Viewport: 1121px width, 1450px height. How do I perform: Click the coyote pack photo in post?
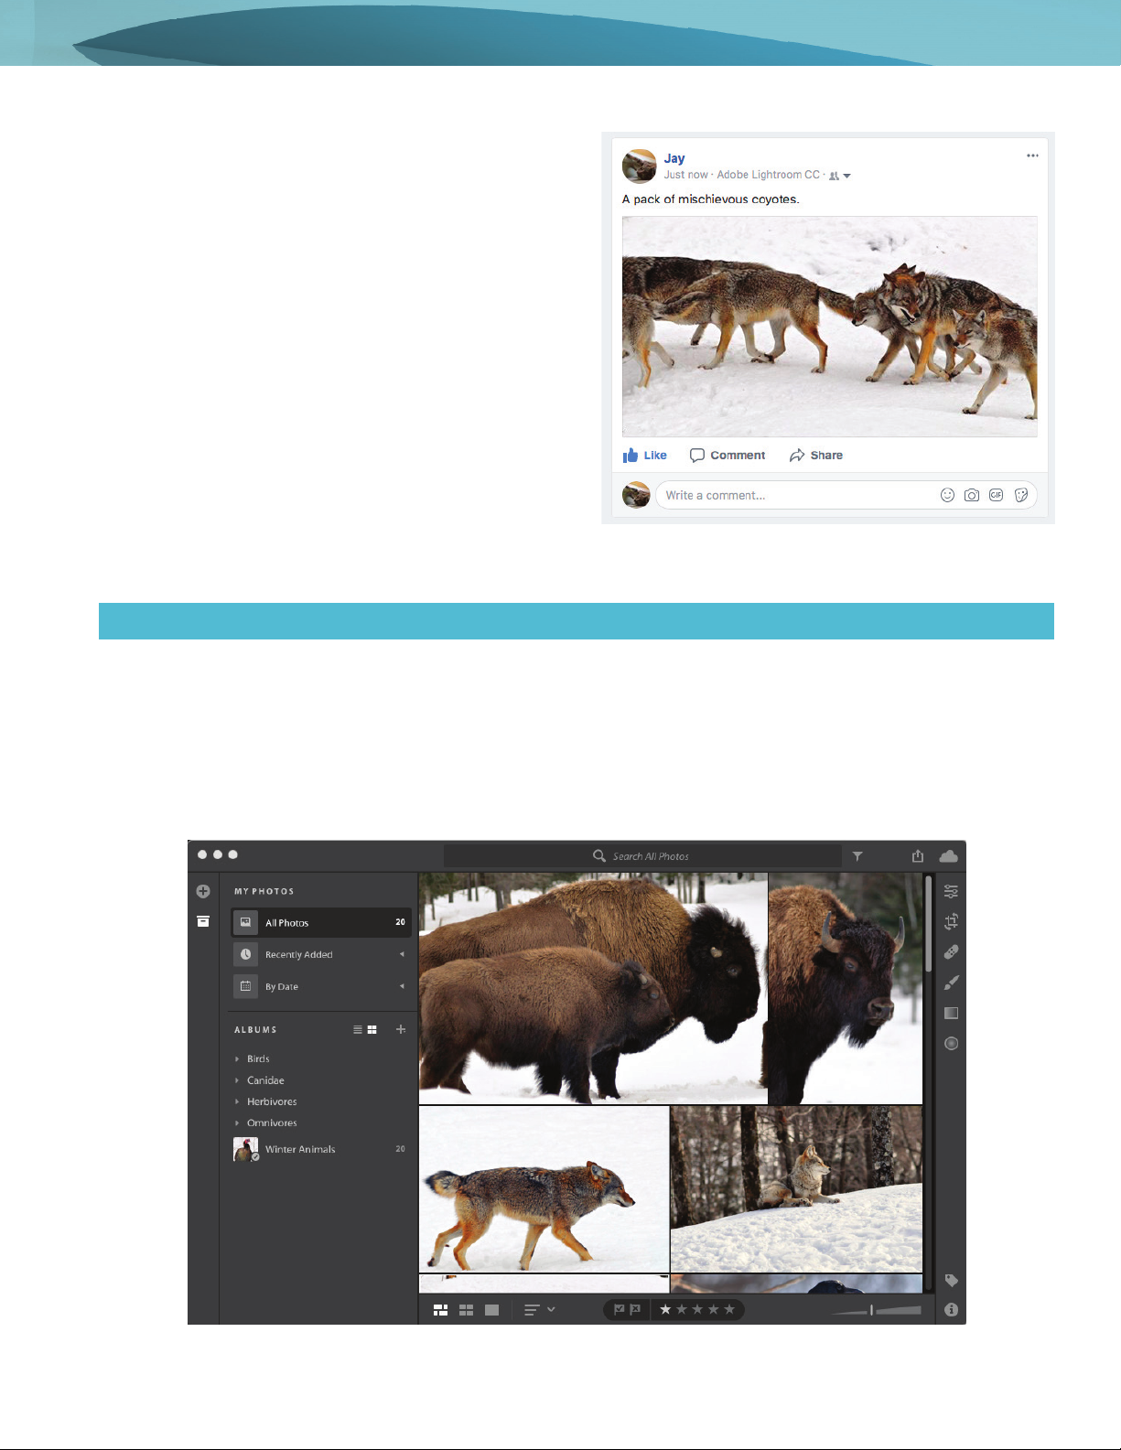(x=830, y=327)
